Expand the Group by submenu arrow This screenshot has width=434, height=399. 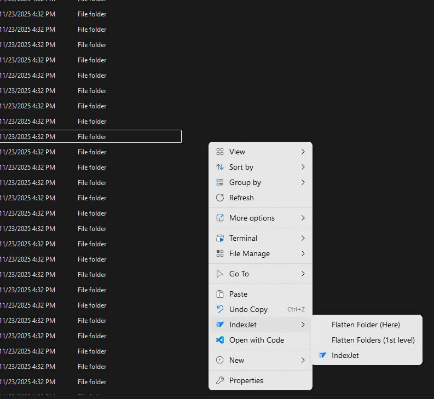tap(303, 182)
